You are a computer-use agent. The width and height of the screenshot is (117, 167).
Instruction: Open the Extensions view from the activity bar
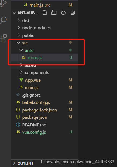(x=3, y=38)
